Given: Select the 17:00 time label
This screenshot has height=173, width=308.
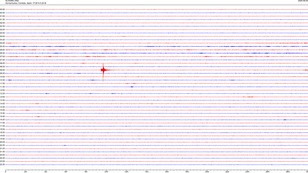Looking at the screenshot, I should [2, 123].
